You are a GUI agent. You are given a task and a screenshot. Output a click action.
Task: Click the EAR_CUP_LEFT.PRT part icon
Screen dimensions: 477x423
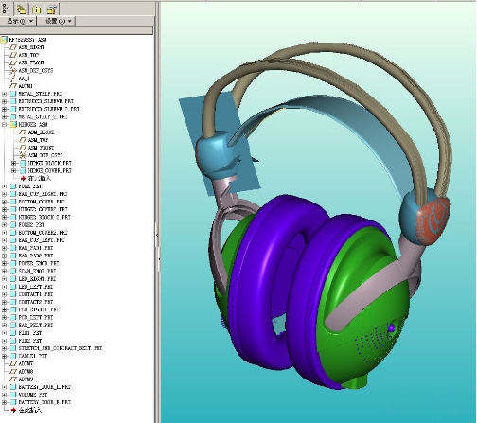click(x=13, y=240)
